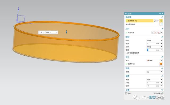Image resolution: width=170 pixels, height=105 pixels.
Task: Click the gear icon in the 拉伸 title bar
Action: click(126, 13)
